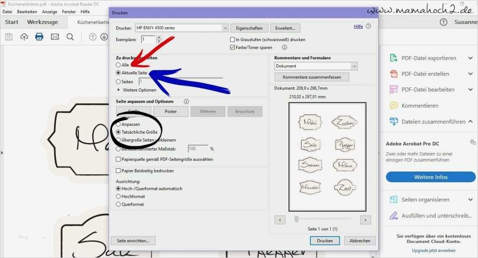478x258 pixels.
Task: Check Papierquelle gemäß PDF-Seitengröße auswählen
Action: click(118, 159)
